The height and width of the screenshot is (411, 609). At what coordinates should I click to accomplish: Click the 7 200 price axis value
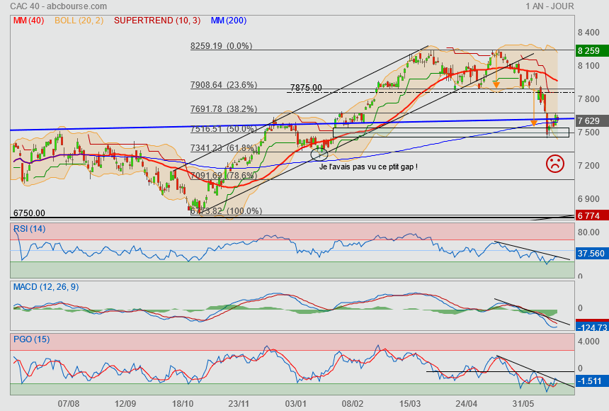coord(588,166)
